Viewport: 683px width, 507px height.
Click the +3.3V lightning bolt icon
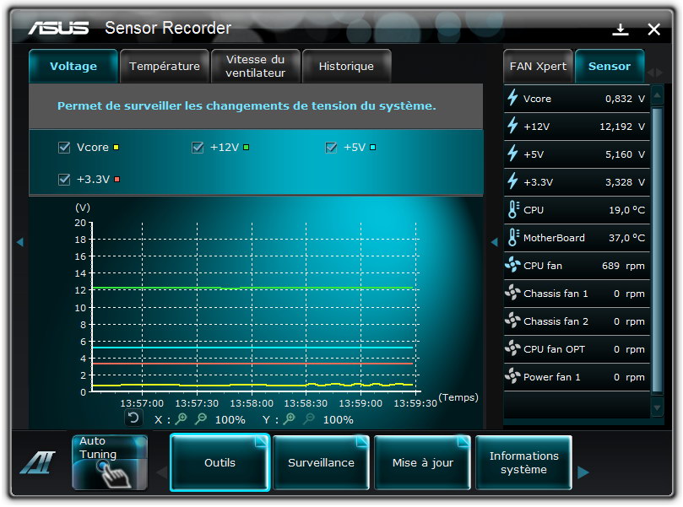tap(512, 181)
